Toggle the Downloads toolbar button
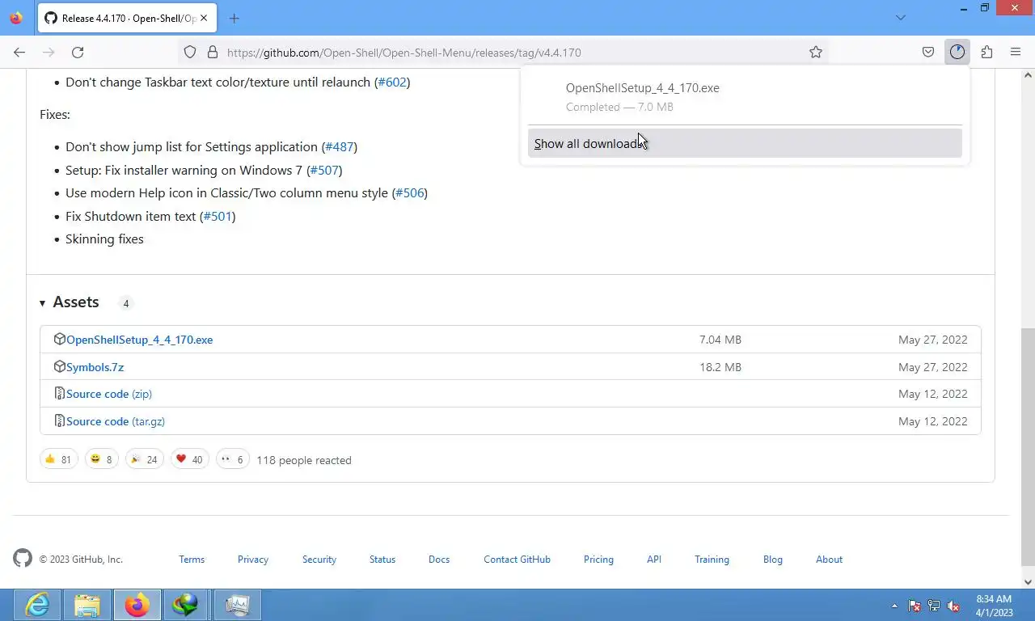 click(957, 52)
